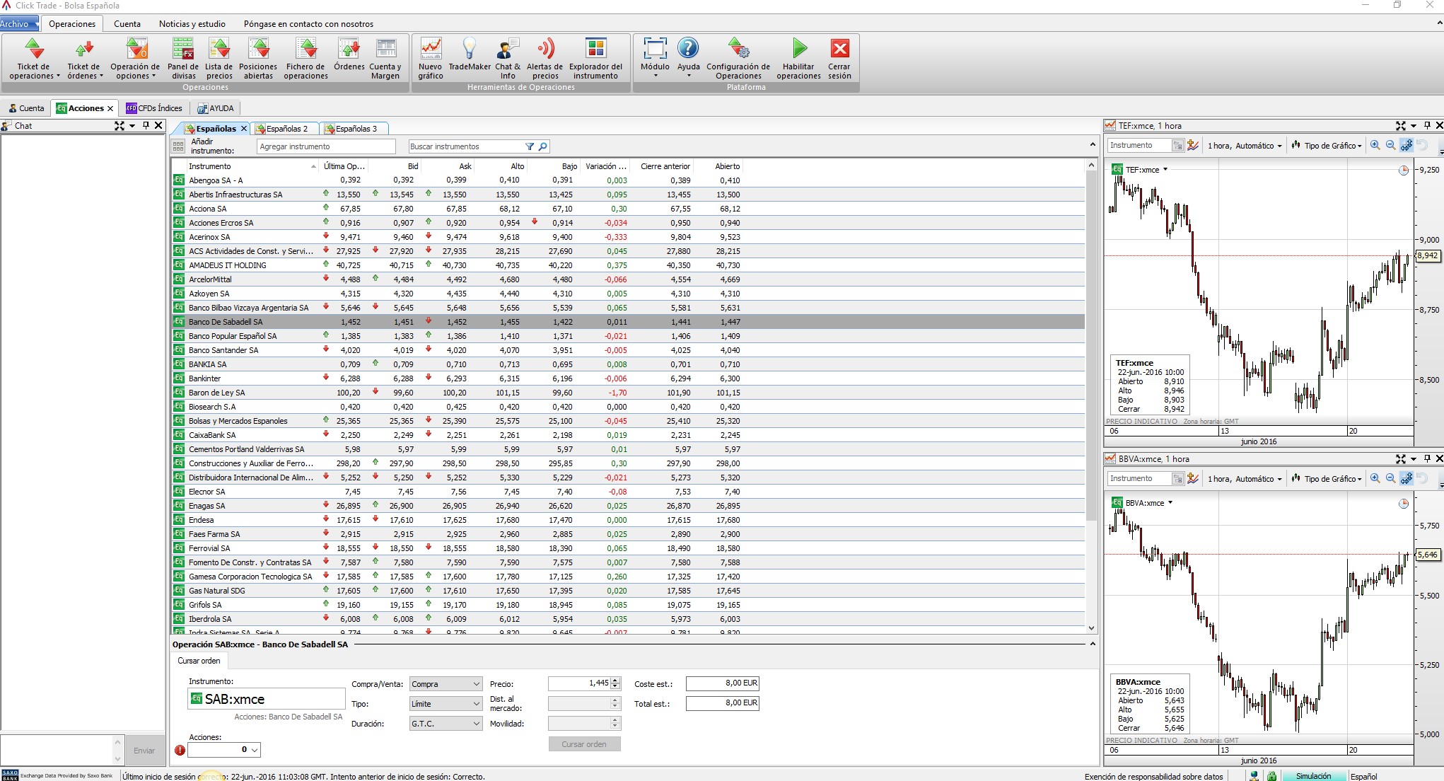Create a Nuevo gráfico

(x=431, y=58)
